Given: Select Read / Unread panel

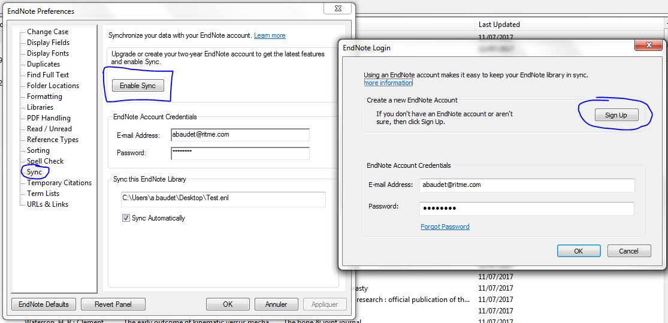Looking at the screenshot, I should (49, 129).
